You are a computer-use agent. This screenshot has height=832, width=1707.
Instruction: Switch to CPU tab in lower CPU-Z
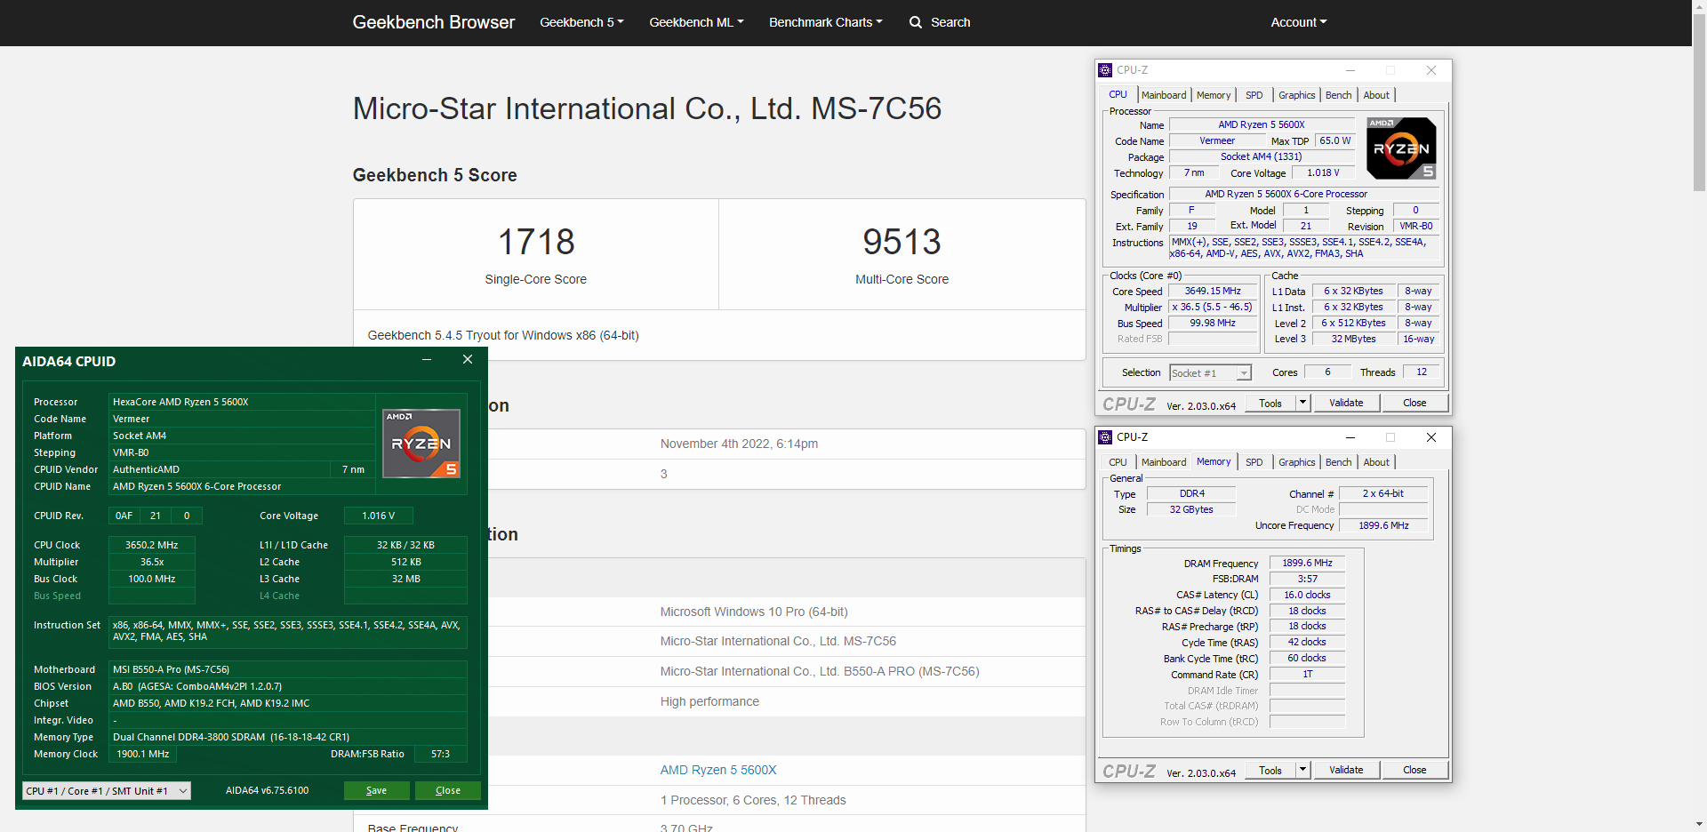click(x=1118, y=462)
